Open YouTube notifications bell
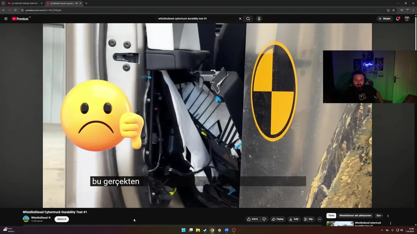This screenshot has height=234, width=417. [398, 19]
